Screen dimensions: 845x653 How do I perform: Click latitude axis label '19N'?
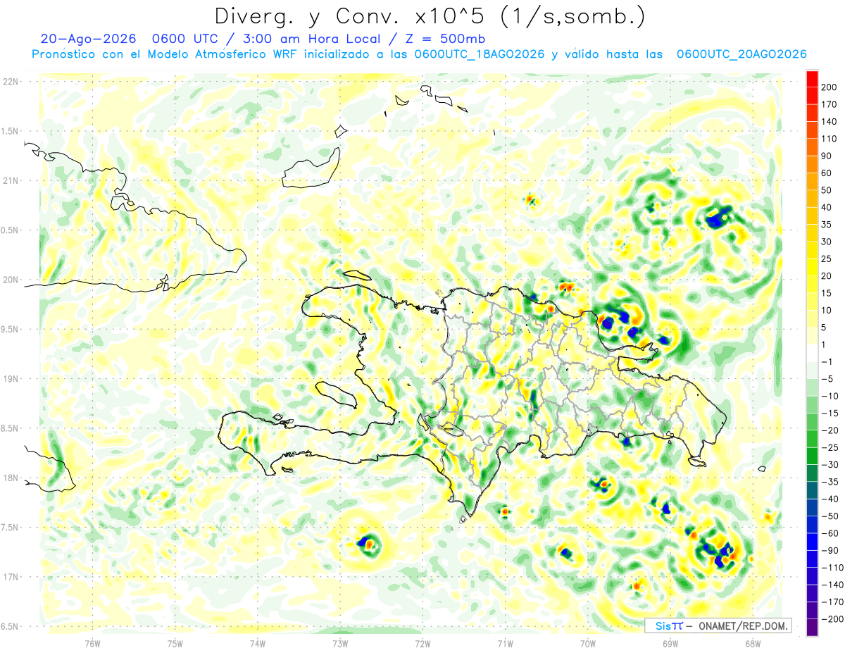click(10, 379)
